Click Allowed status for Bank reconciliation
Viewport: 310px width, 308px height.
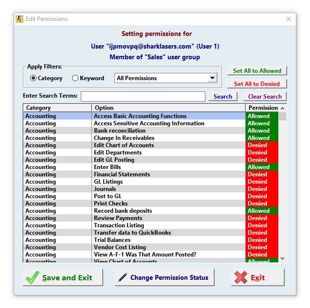click(262, 131)
